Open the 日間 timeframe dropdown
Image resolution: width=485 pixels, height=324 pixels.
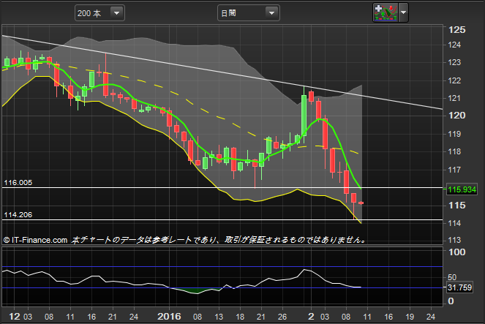pos(249,13)
